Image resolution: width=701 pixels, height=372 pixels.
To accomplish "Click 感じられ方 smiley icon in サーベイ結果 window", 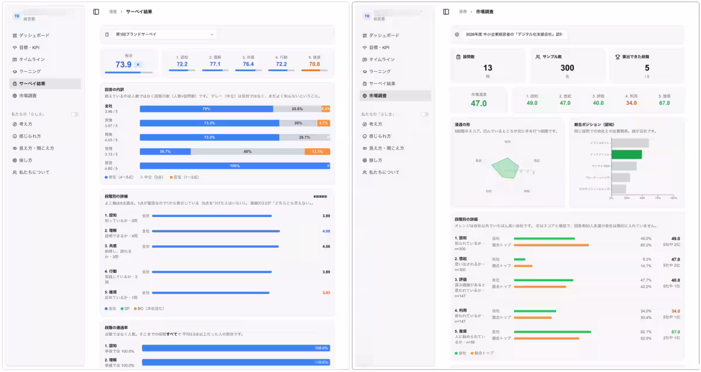I will coord(15,136).
